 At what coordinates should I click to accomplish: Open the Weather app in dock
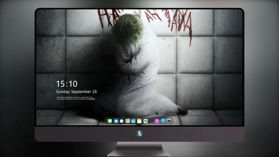tap(116, 121)
